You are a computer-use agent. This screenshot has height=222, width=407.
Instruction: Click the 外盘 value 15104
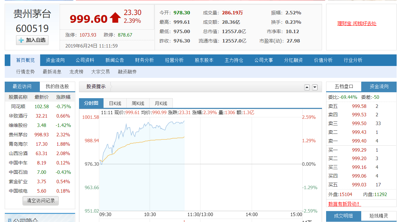pos(346,194)
